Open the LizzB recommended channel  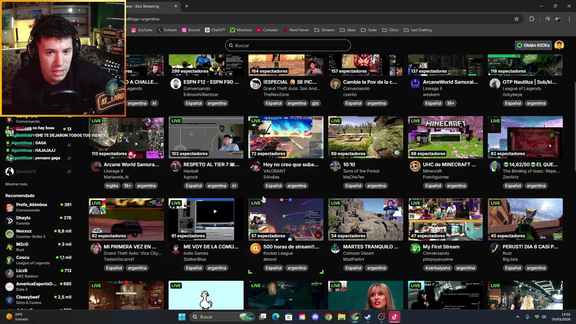(39, 273)
